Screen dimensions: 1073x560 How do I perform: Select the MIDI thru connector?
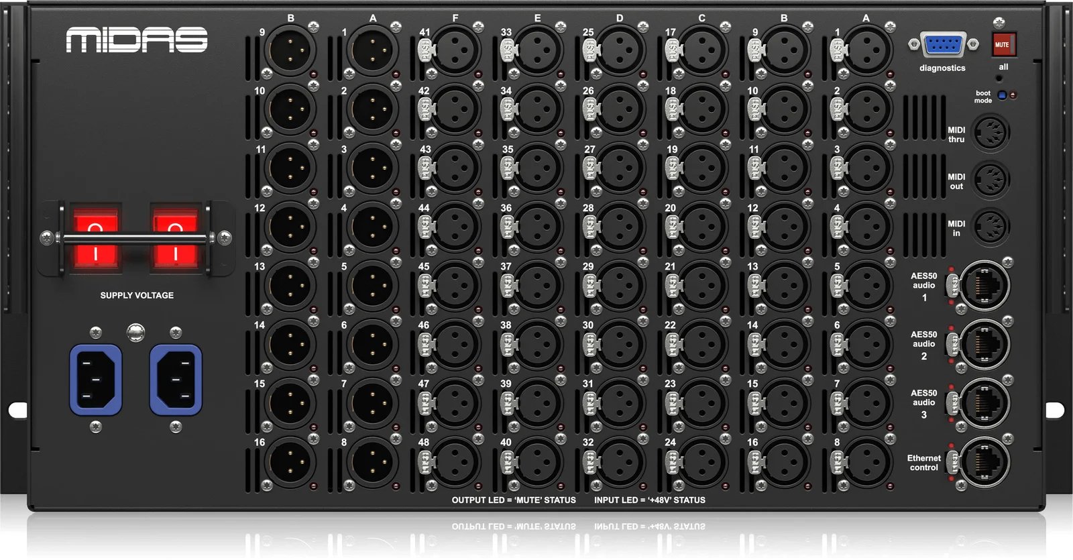(991, 133)
